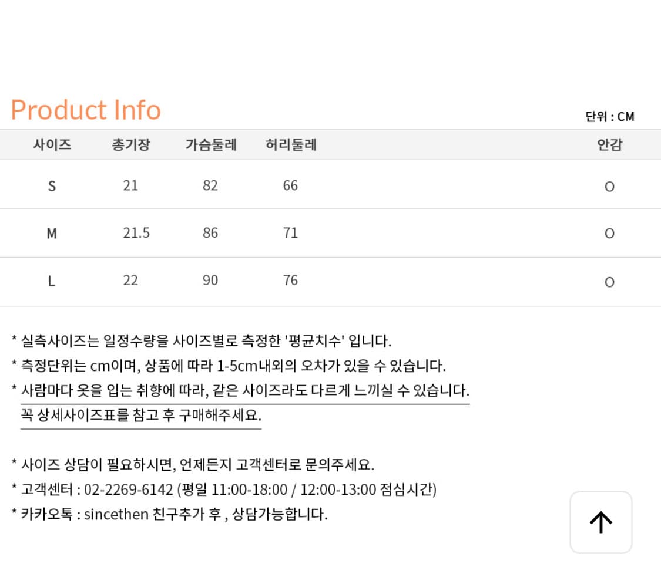Click the 단위 : CM unit label
The image size is (661, 574).
[609, 117]
